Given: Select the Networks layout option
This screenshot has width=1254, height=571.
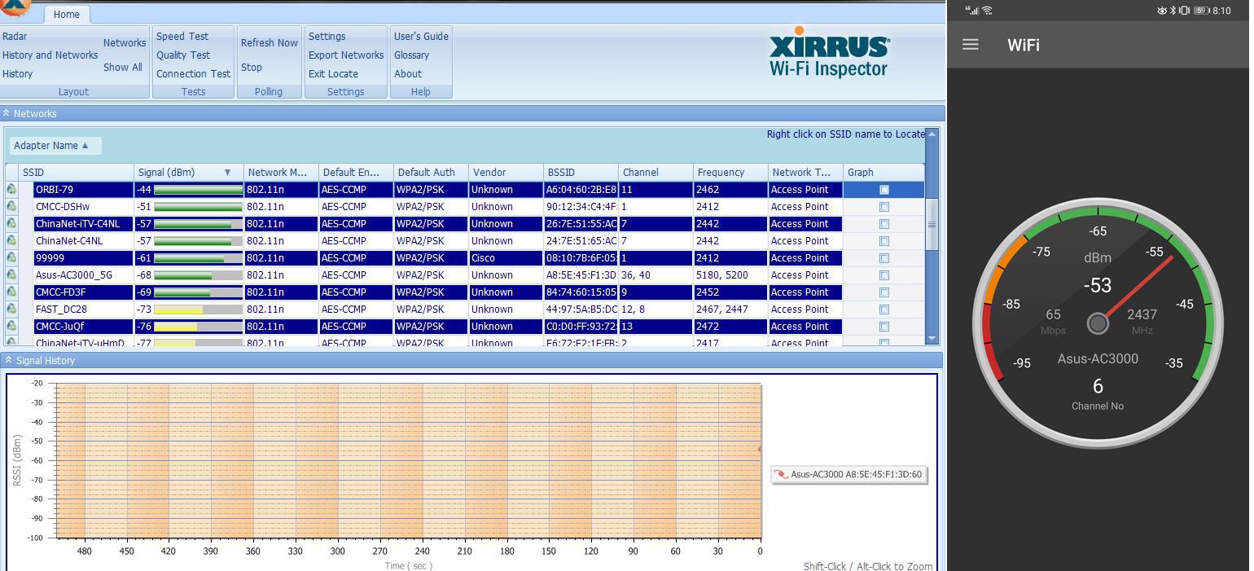Looking at the screenshot, I should [125, 43].
